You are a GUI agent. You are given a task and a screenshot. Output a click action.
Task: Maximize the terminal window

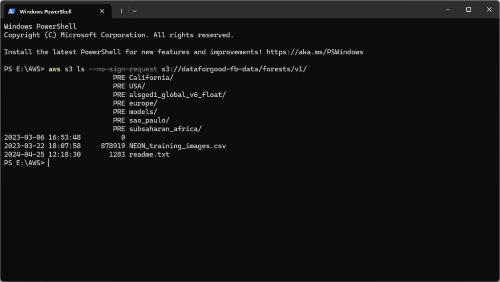click(x=468, y=10)
